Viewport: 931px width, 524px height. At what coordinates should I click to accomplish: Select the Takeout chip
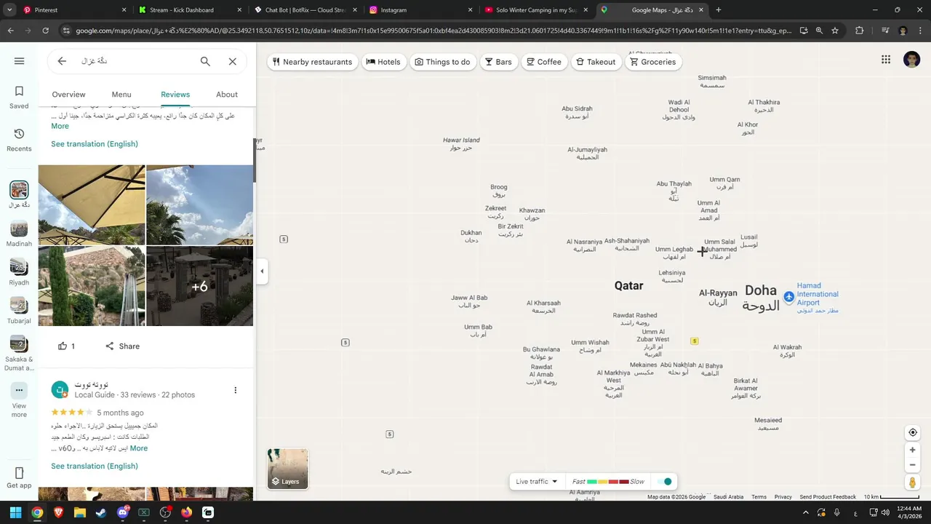(596, 62)
